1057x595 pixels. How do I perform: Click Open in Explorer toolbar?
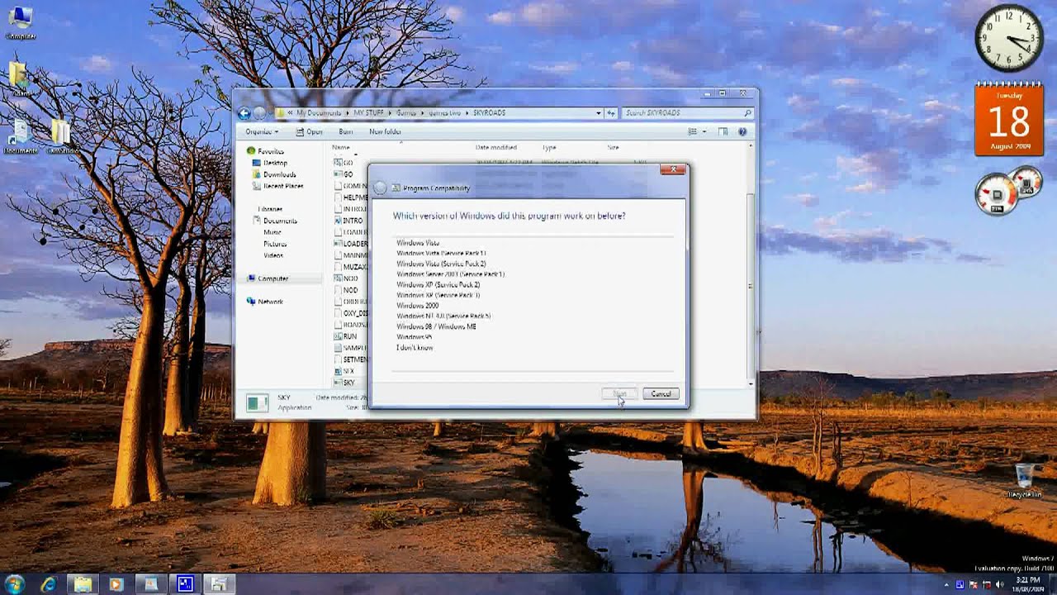310,132
